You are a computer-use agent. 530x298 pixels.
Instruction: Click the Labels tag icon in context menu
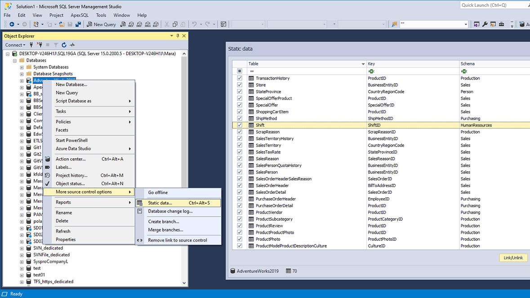click(48, 167)
